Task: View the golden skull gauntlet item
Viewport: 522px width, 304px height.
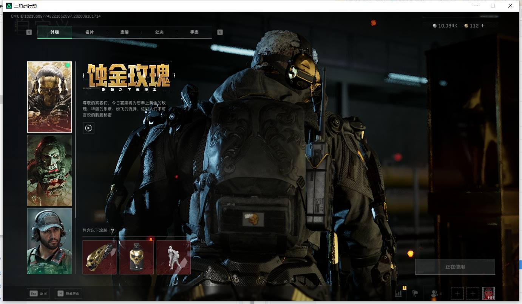Action: [x=99, y=257]
